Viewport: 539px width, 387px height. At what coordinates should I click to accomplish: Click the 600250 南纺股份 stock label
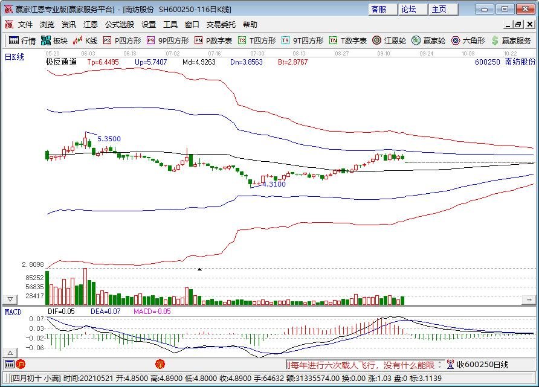point(505,62)
